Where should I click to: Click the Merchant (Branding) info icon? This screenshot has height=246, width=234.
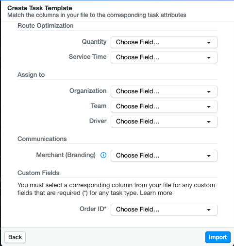(x=103, y=155)
